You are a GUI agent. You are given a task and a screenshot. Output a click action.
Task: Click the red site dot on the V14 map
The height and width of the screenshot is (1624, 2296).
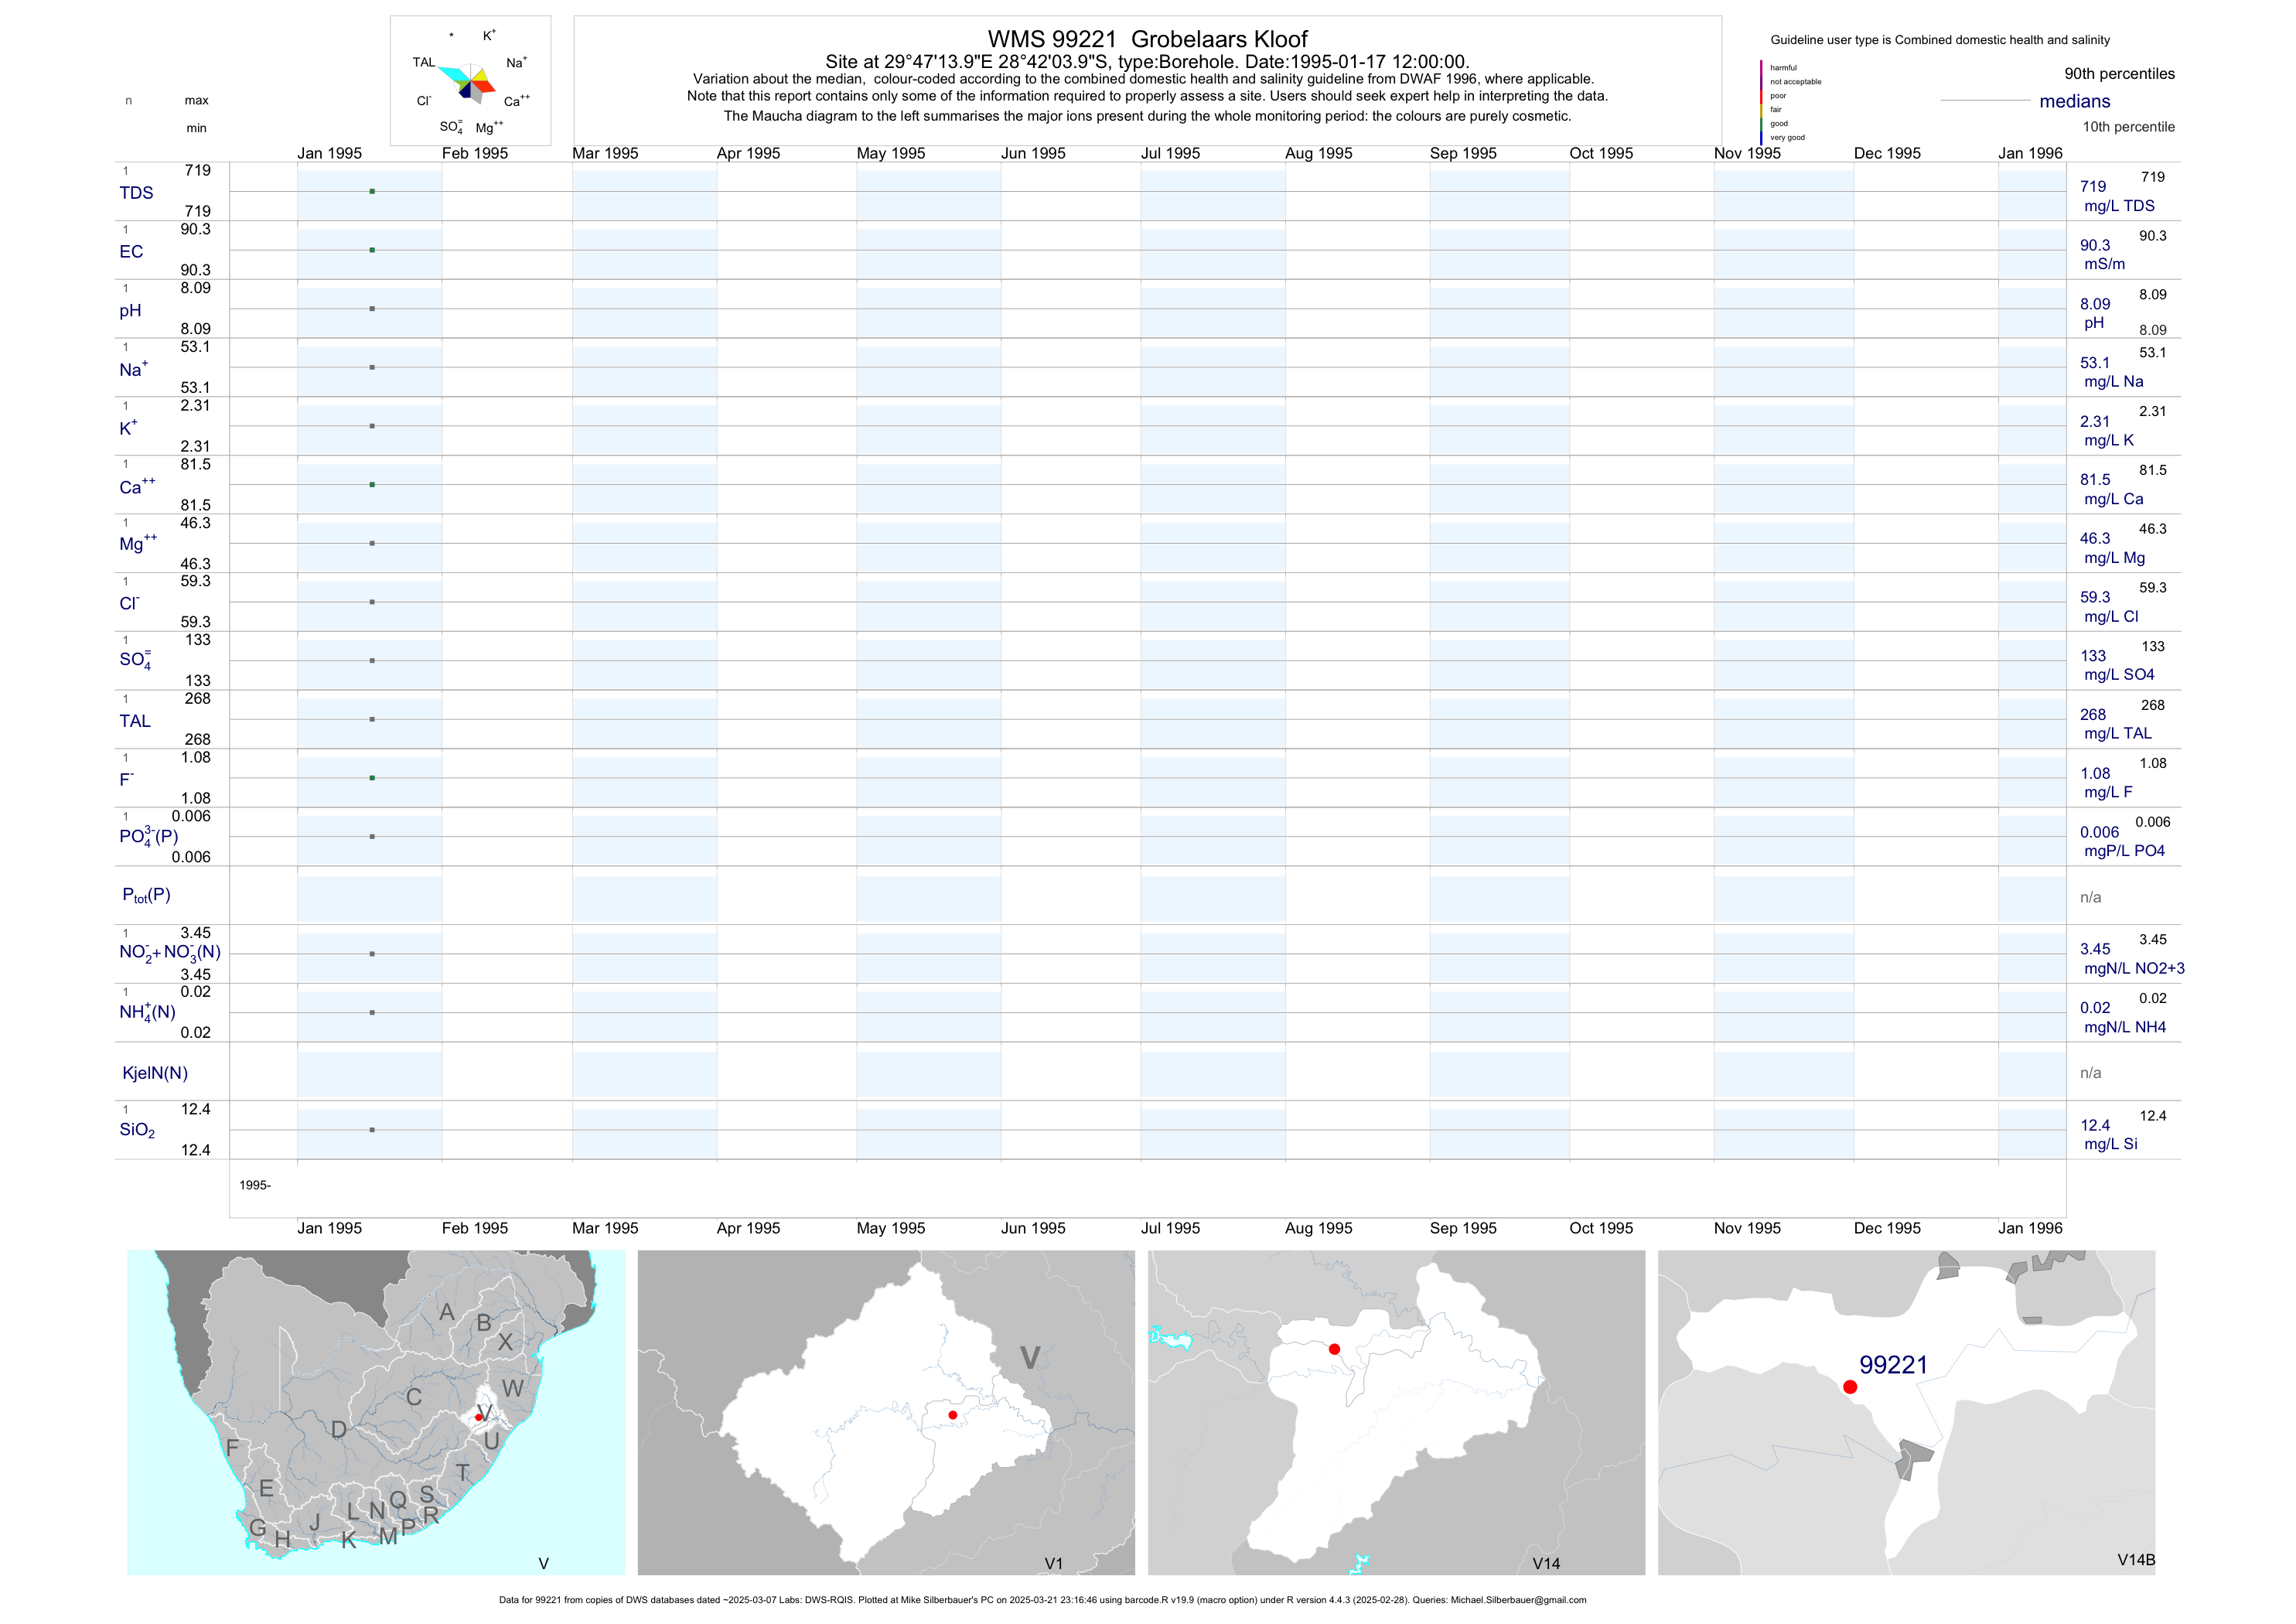coord(1334,1349)
